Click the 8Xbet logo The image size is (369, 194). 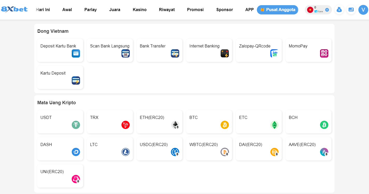click(14, 10)
